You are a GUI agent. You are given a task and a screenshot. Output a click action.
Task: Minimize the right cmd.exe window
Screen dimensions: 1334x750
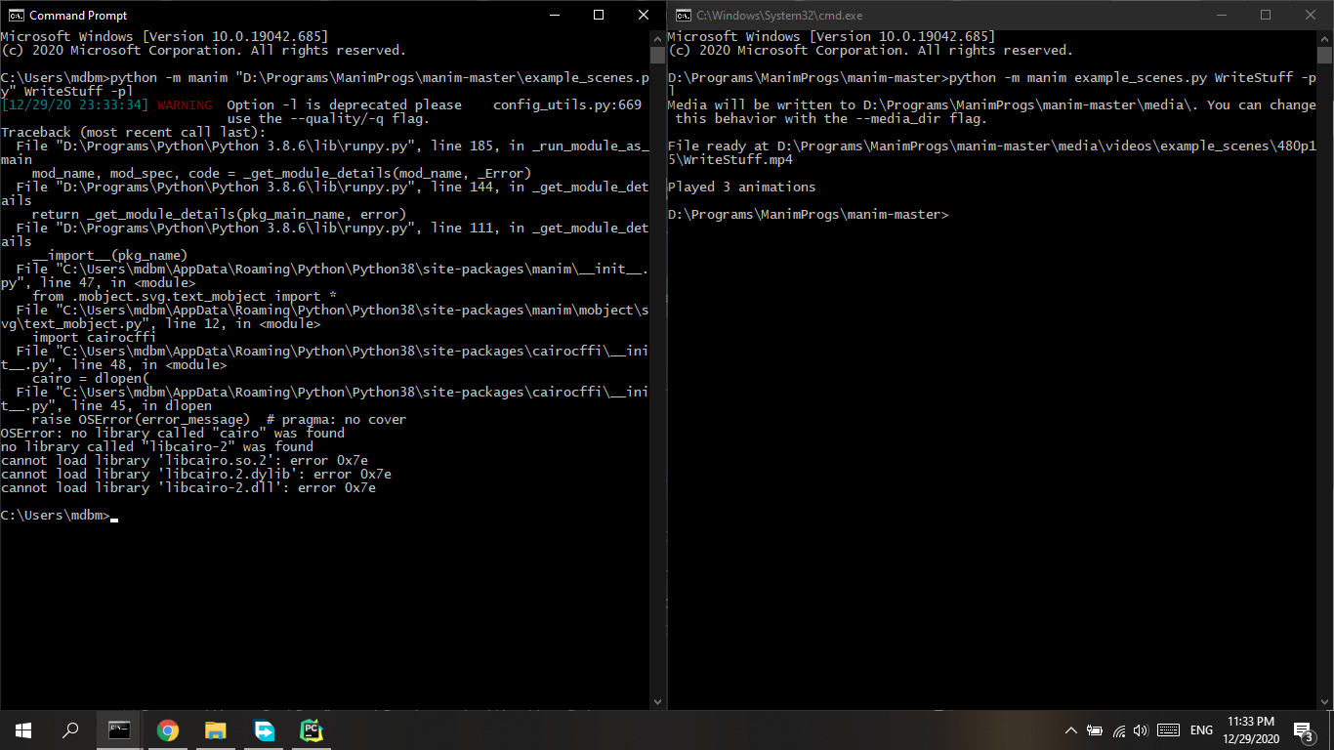1222,15
